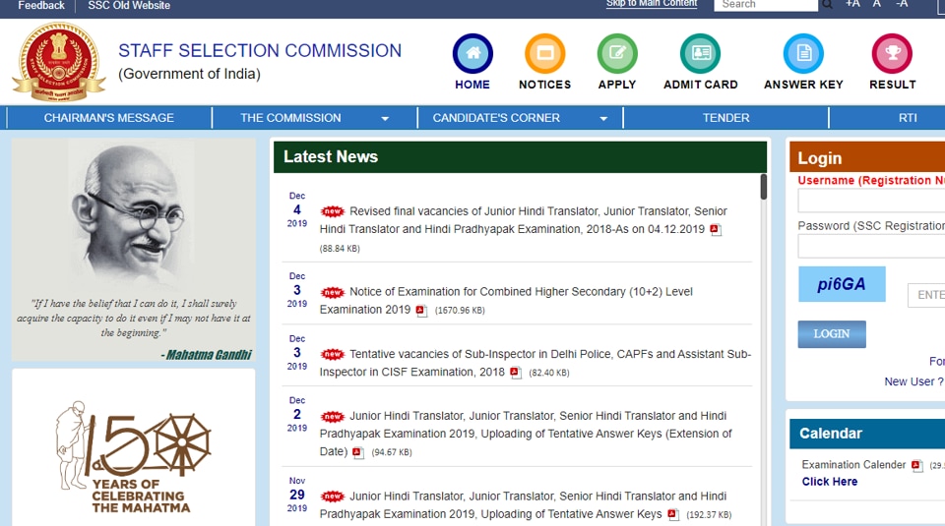The width and height of the screenshot is (945, 526).
Task: Click new badge on Dec 4 news item
Action: [x=332, y=211]
